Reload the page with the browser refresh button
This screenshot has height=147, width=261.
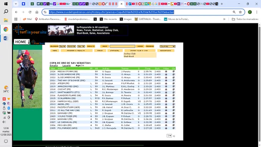click(x=30, y=12)
